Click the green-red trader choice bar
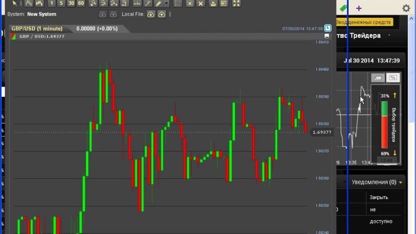The image size is (416, 234). [x=384, y=125]
